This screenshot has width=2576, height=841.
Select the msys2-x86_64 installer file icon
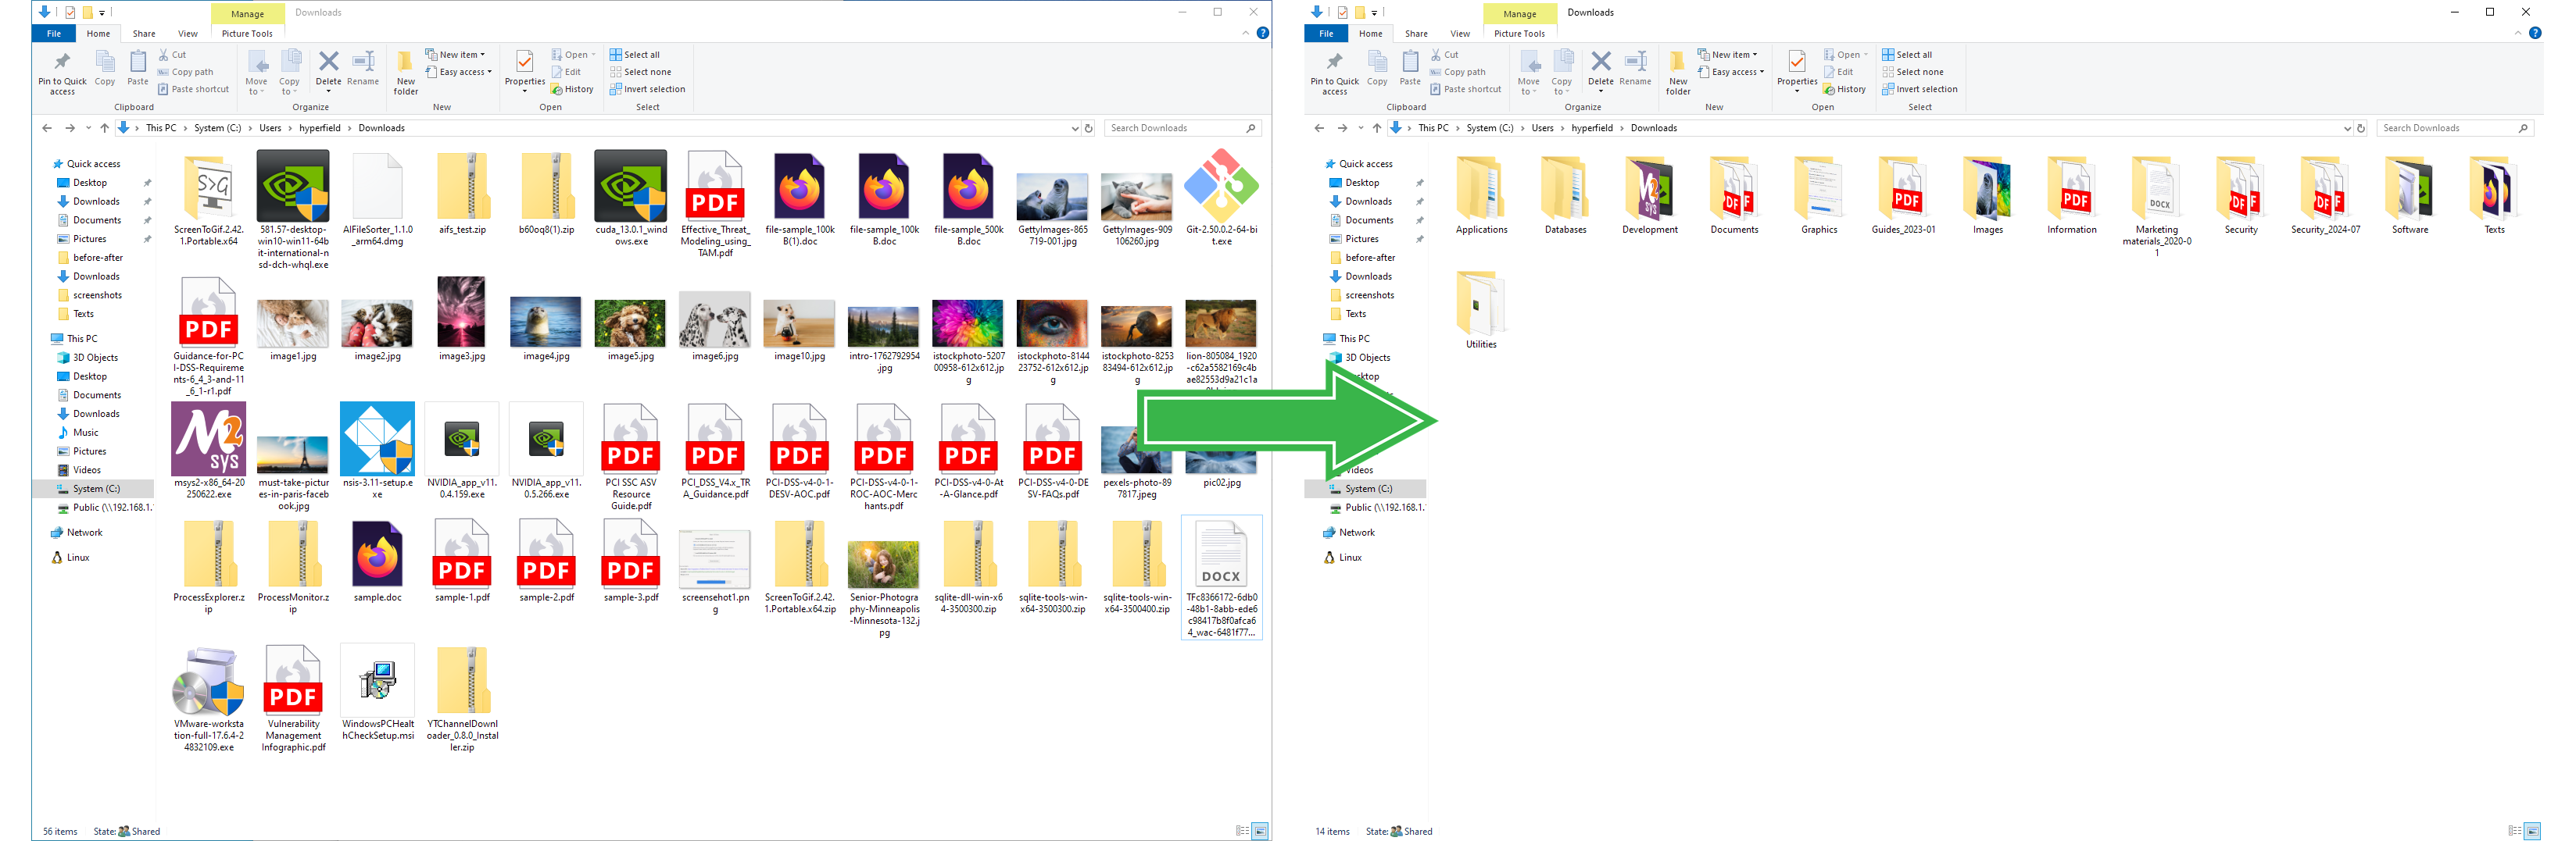209,440
